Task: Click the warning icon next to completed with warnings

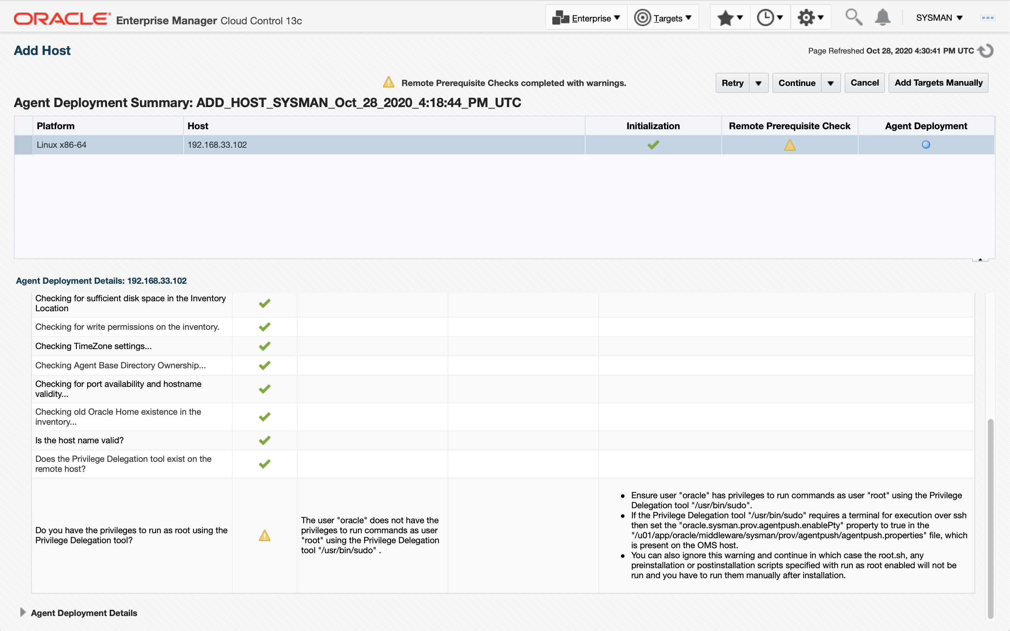Action: [x=388, y=82]
